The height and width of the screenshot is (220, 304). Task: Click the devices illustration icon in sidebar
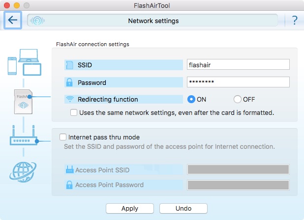pos(25,62)
